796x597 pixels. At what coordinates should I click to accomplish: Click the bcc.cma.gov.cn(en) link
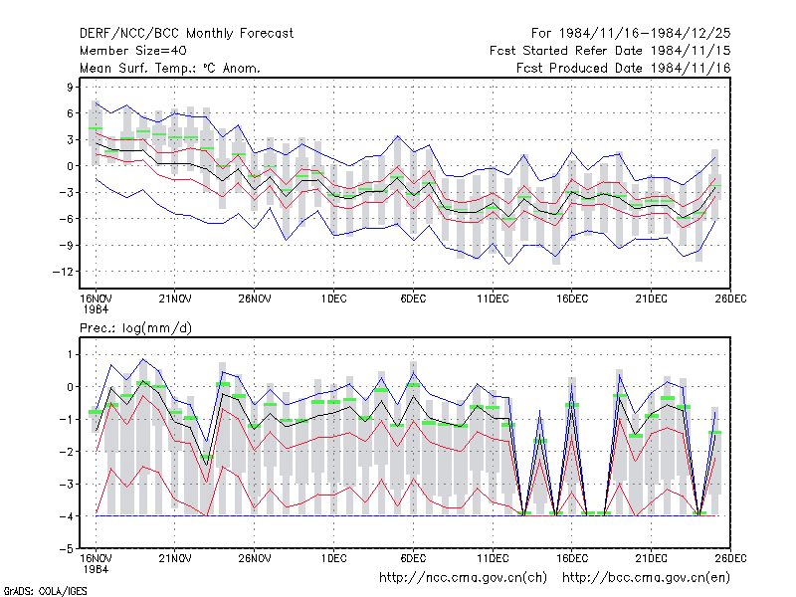point(646,578)
